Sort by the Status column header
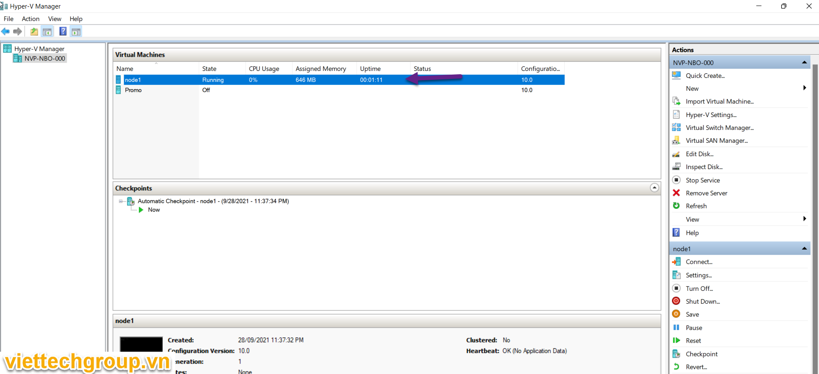Screen dimensions: 819x374 [464, 69]
